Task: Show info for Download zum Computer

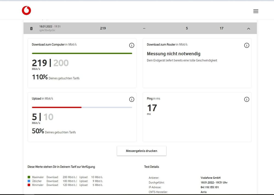Action: point(131,45)
